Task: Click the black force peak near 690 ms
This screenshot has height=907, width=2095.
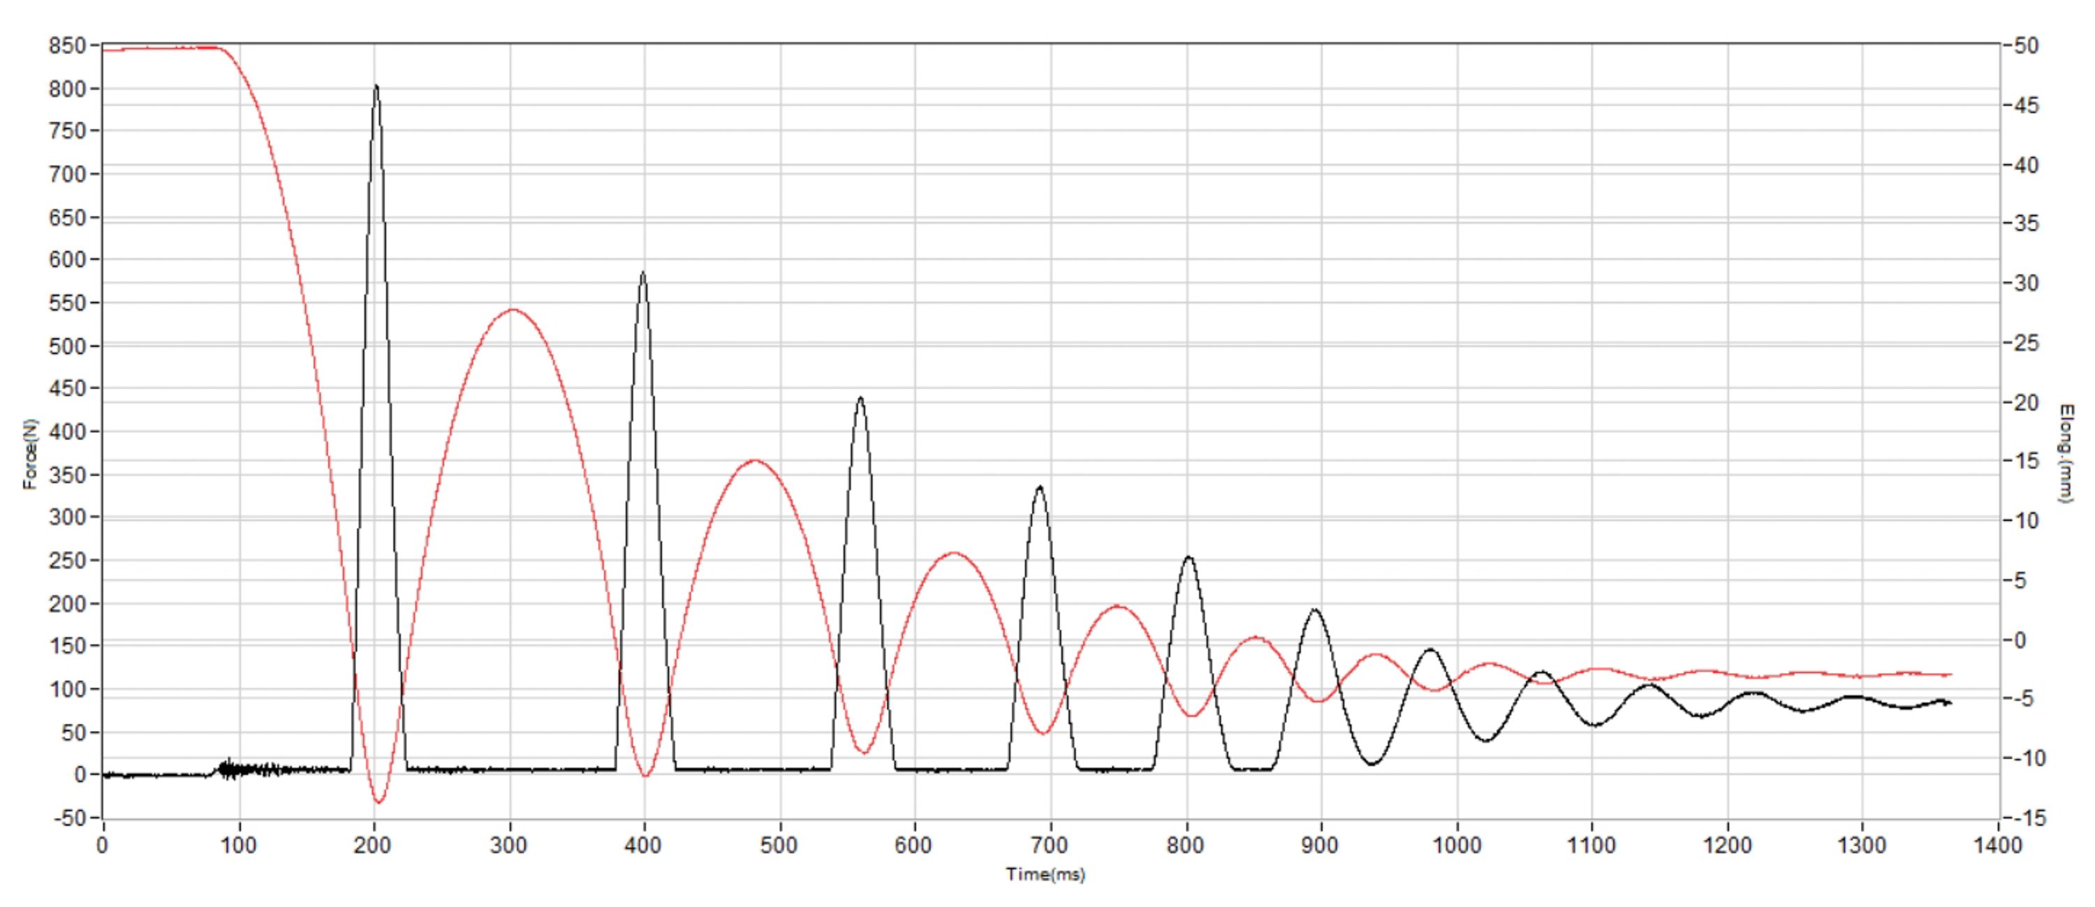Action: coord(1039,487)
